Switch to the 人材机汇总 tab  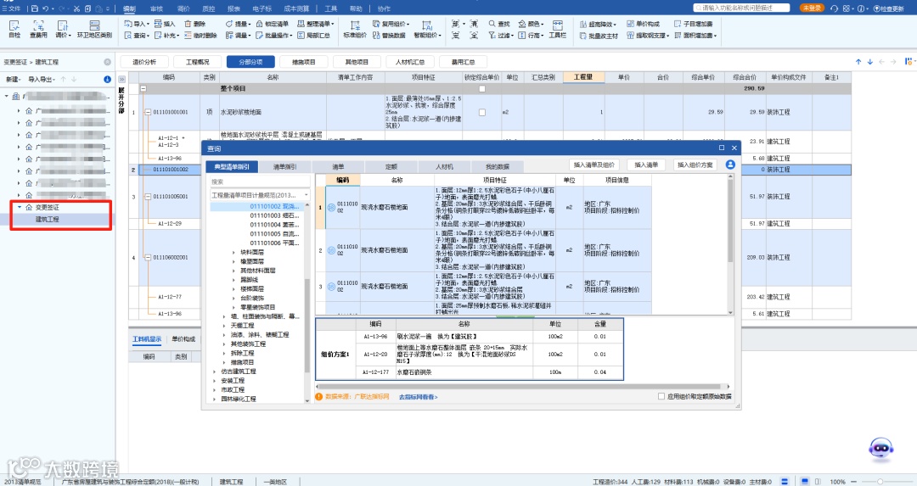(410, 62)
